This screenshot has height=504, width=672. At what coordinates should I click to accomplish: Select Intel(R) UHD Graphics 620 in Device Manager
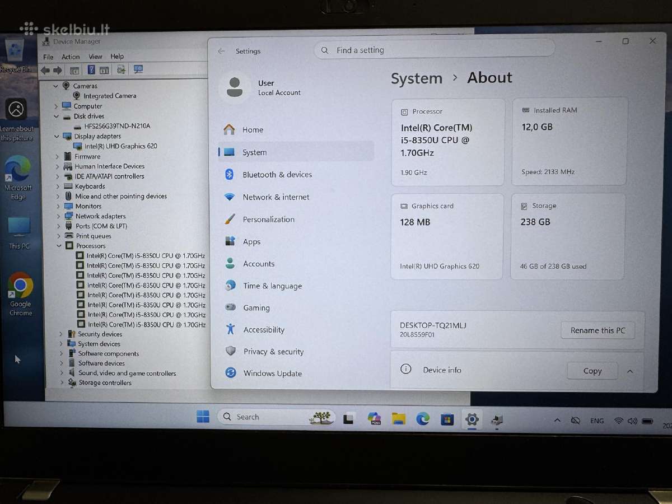pos(121,146)
